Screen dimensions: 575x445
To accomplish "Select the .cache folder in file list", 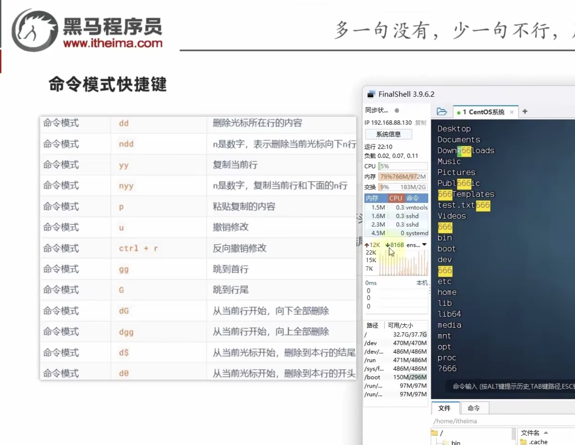I will [534, 442].
